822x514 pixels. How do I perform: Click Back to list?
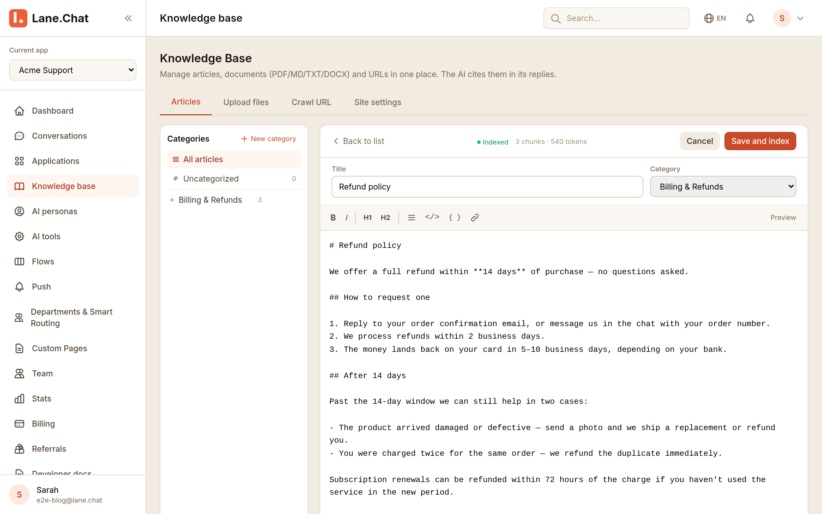(x=359, y=141)
